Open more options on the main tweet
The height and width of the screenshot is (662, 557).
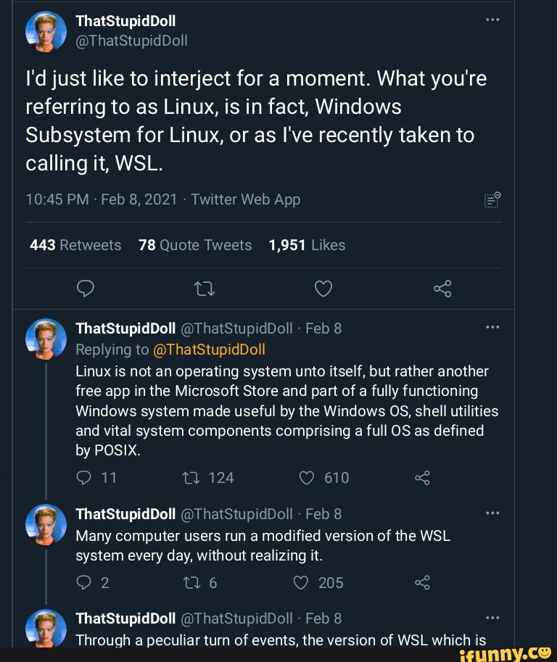coord(492,20)
